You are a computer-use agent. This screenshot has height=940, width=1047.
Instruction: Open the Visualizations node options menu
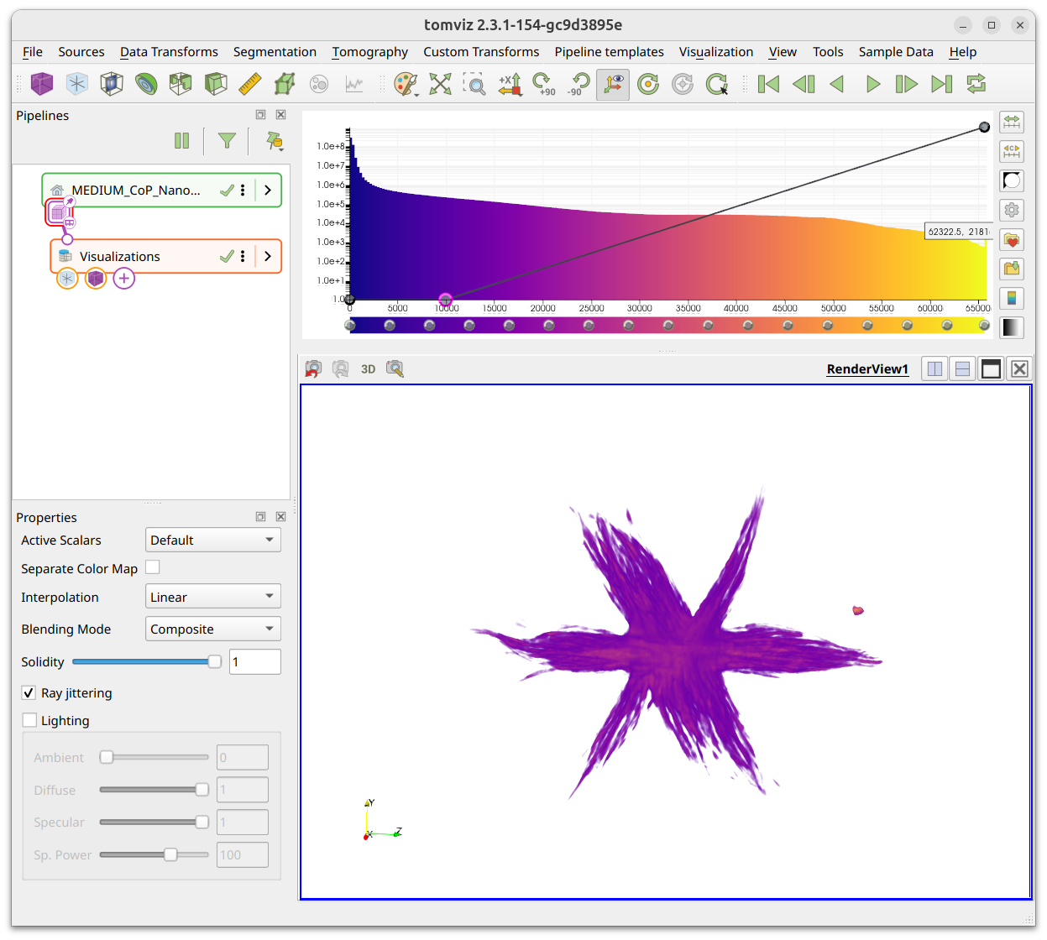[243, 256]
